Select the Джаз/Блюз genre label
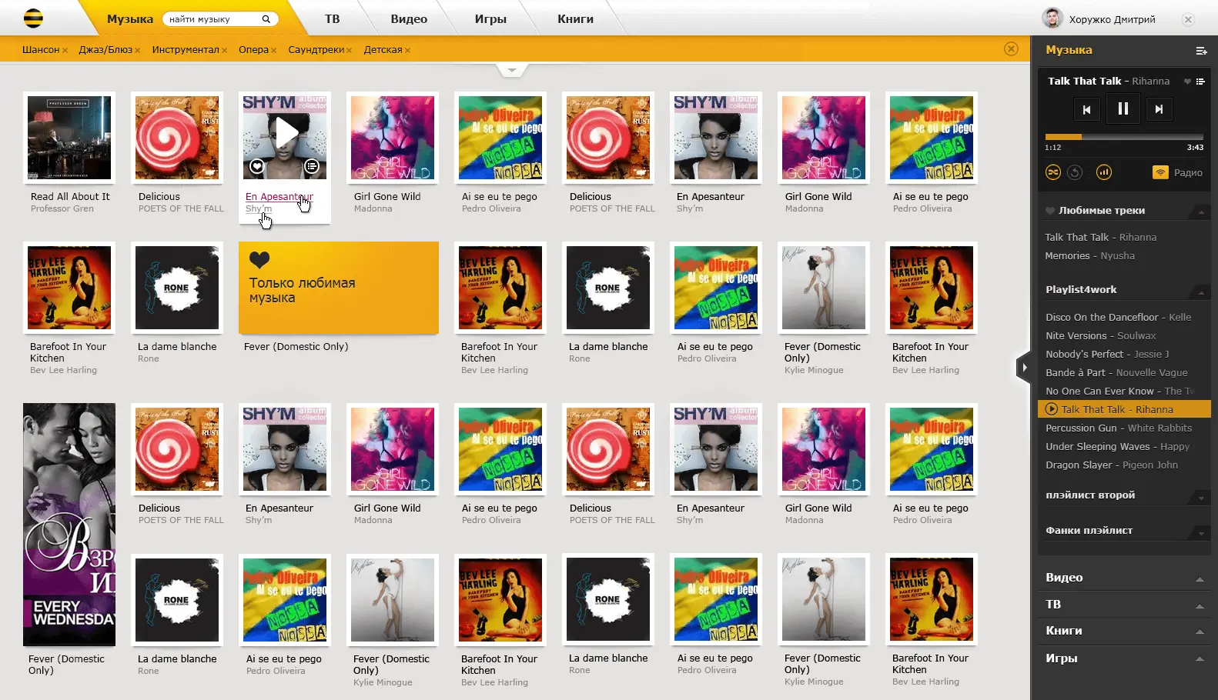The image size is (1218, 700). (105, 50)
